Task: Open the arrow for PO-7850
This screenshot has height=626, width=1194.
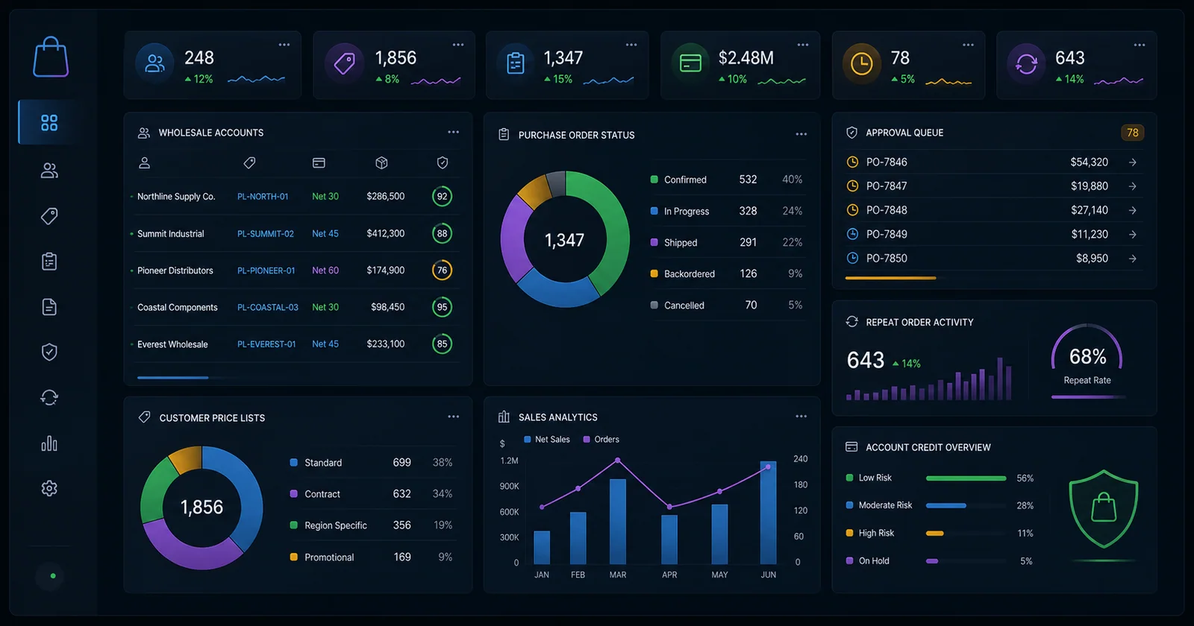Action: tap(1133, 259)
